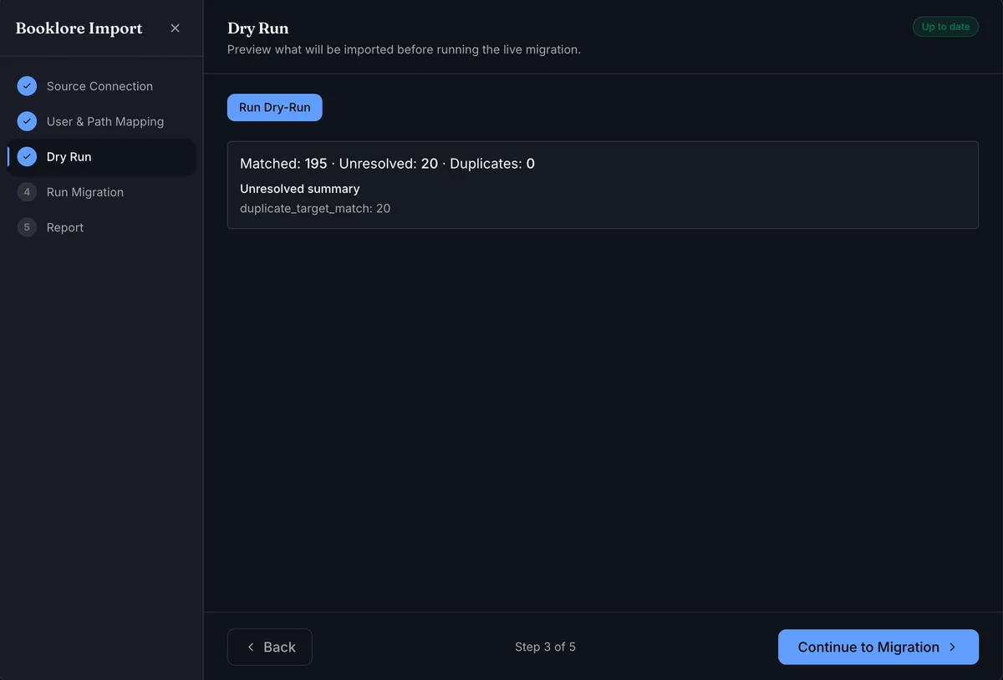Click the Run Dry-Run button
Screen dimensions: 1003x680
click(x=275, y=107)
